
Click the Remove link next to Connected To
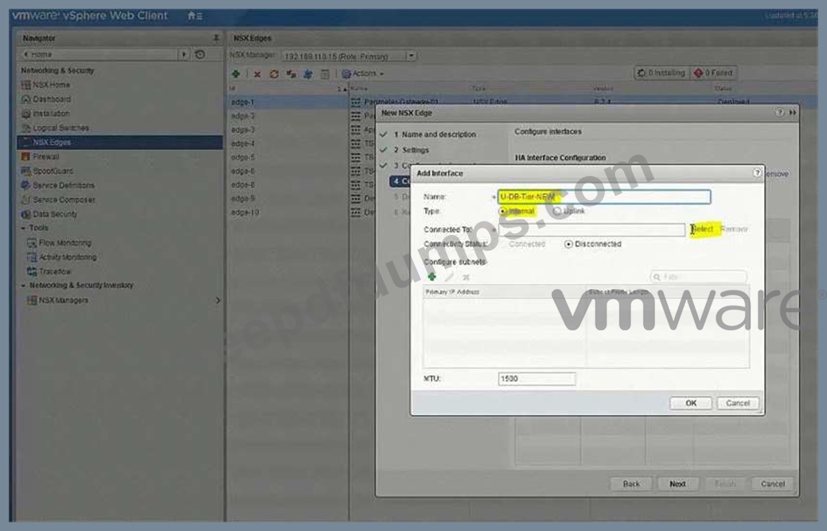734,228
